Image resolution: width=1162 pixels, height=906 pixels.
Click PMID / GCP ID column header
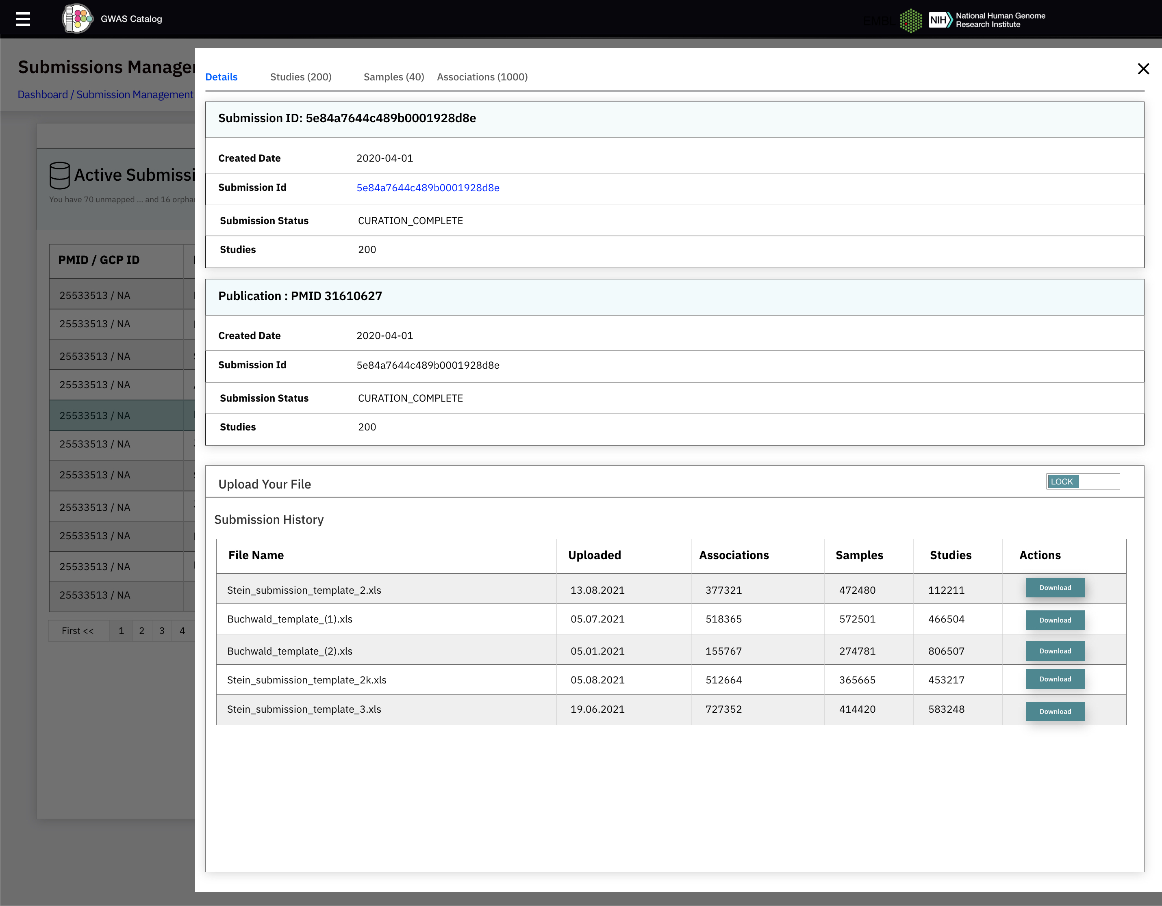tap(99, 260)
